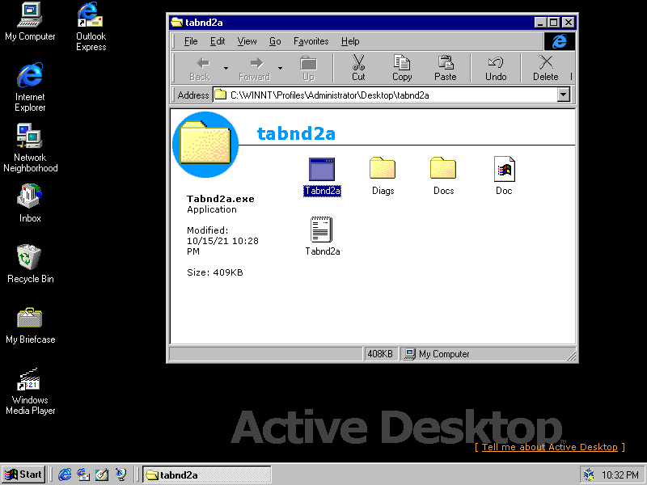Click the system tray icon beside the clock
The height and width of the screenshot is (485, 647).
pyautogui.click(x=589, y=475)
